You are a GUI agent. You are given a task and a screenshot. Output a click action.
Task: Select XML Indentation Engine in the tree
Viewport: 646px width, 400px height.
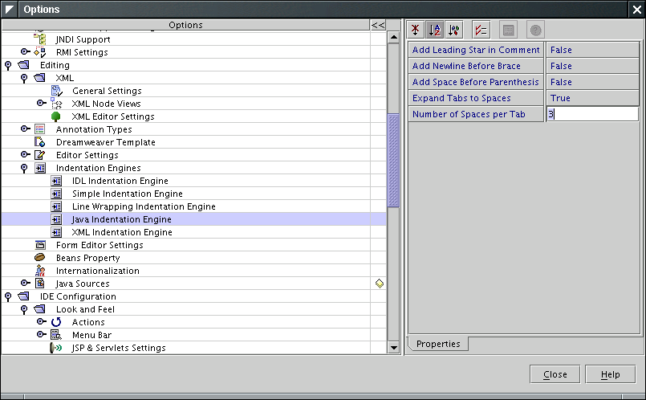(x=122, y=232)
